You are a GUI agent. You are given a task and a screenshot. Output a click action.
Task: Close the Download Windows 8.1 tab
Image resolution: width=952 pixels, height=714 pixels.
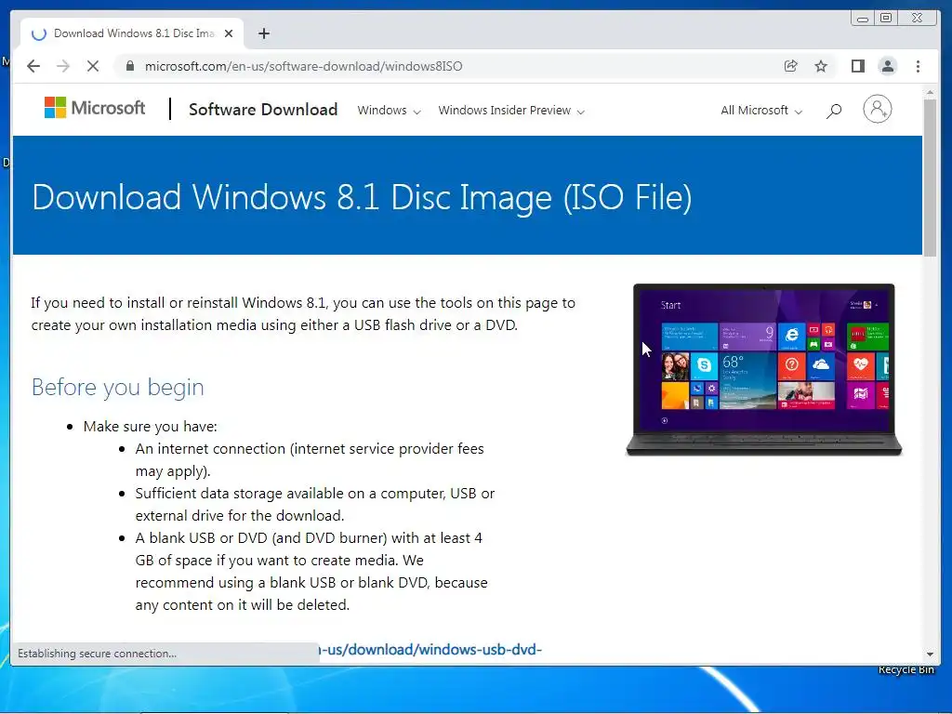[229, 33]
